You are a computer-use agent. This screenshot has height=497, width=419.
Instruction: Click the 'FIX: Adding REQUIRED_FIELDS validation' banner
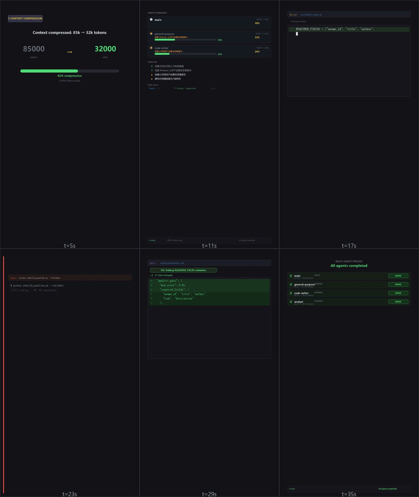click(x=183, y=270)
